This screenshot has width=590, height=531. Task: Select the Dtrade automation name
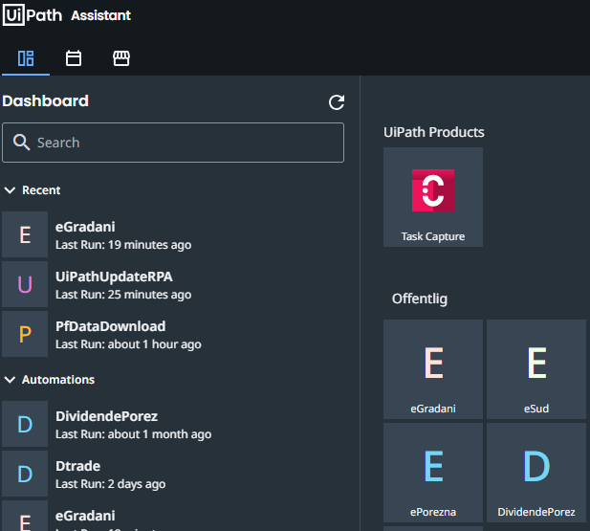coord(77,466)
